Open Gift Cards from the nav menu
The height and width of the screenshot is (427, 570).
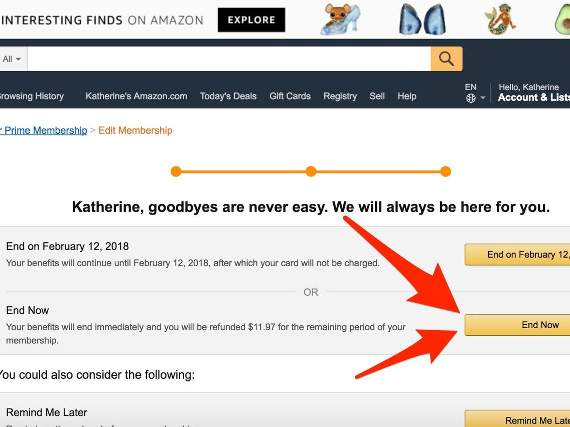pos(290,96)
